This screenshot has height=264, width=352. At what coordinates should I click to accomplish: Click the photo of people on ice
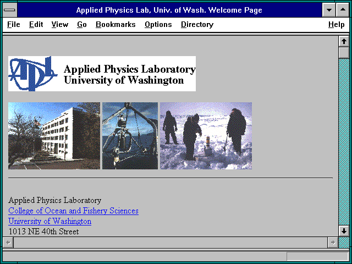[x=206, y=136]
